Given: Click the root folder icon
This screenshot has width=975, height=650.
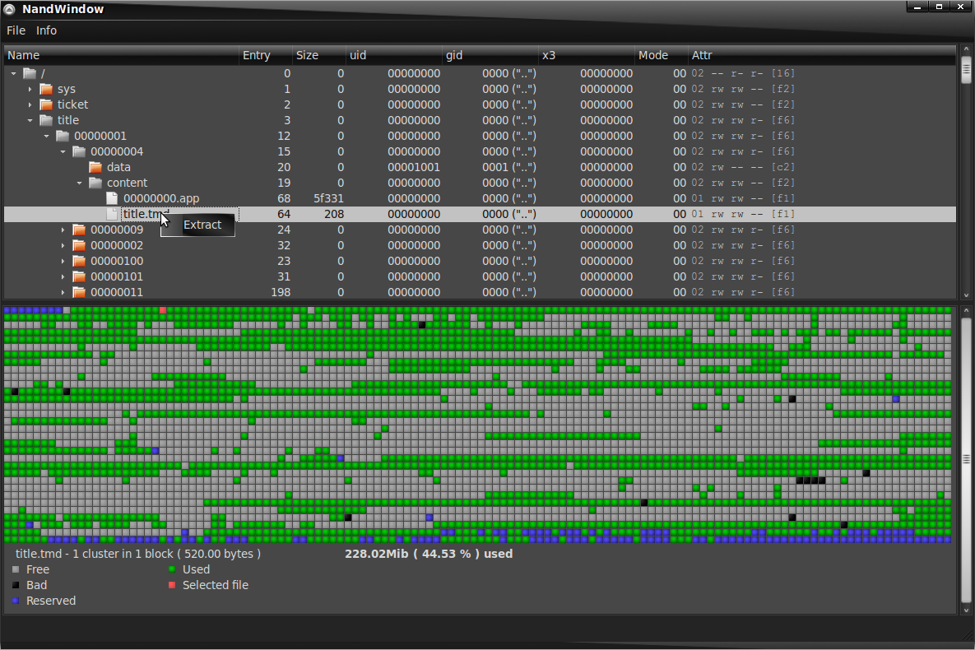Looking at the screenshot, I should click(30, 73).
